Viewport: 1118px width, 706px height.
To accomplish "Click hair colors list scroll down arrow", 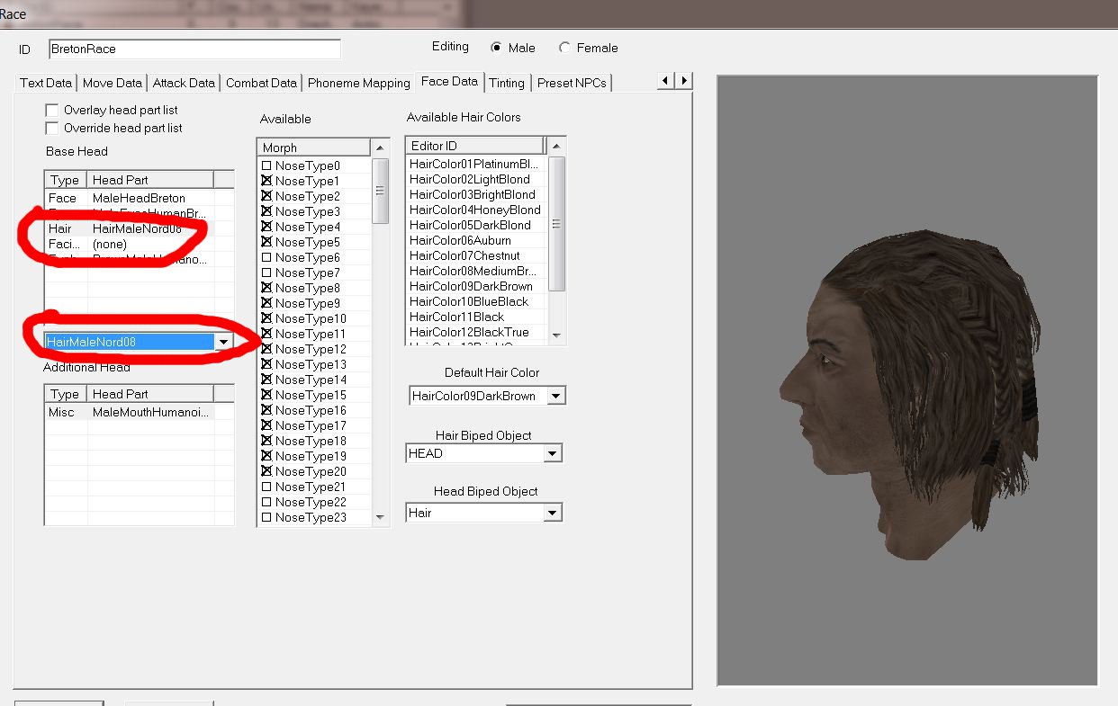I will pyautogui.click(x=556, y=335).
